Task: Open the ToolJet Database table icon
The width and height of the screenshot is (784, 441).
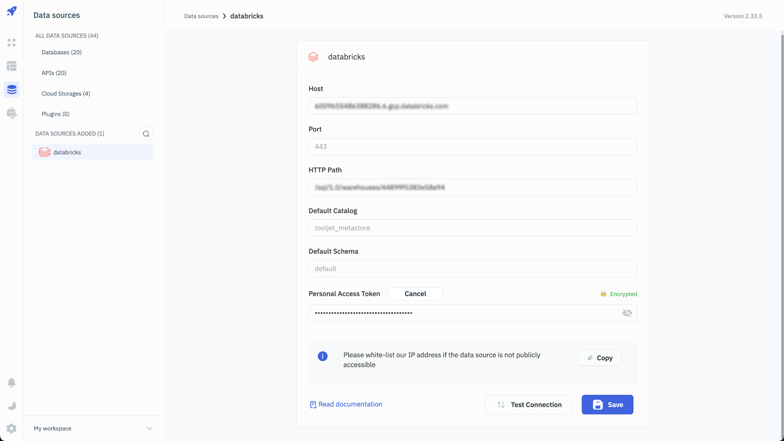Action: click(x=12, y=66)
